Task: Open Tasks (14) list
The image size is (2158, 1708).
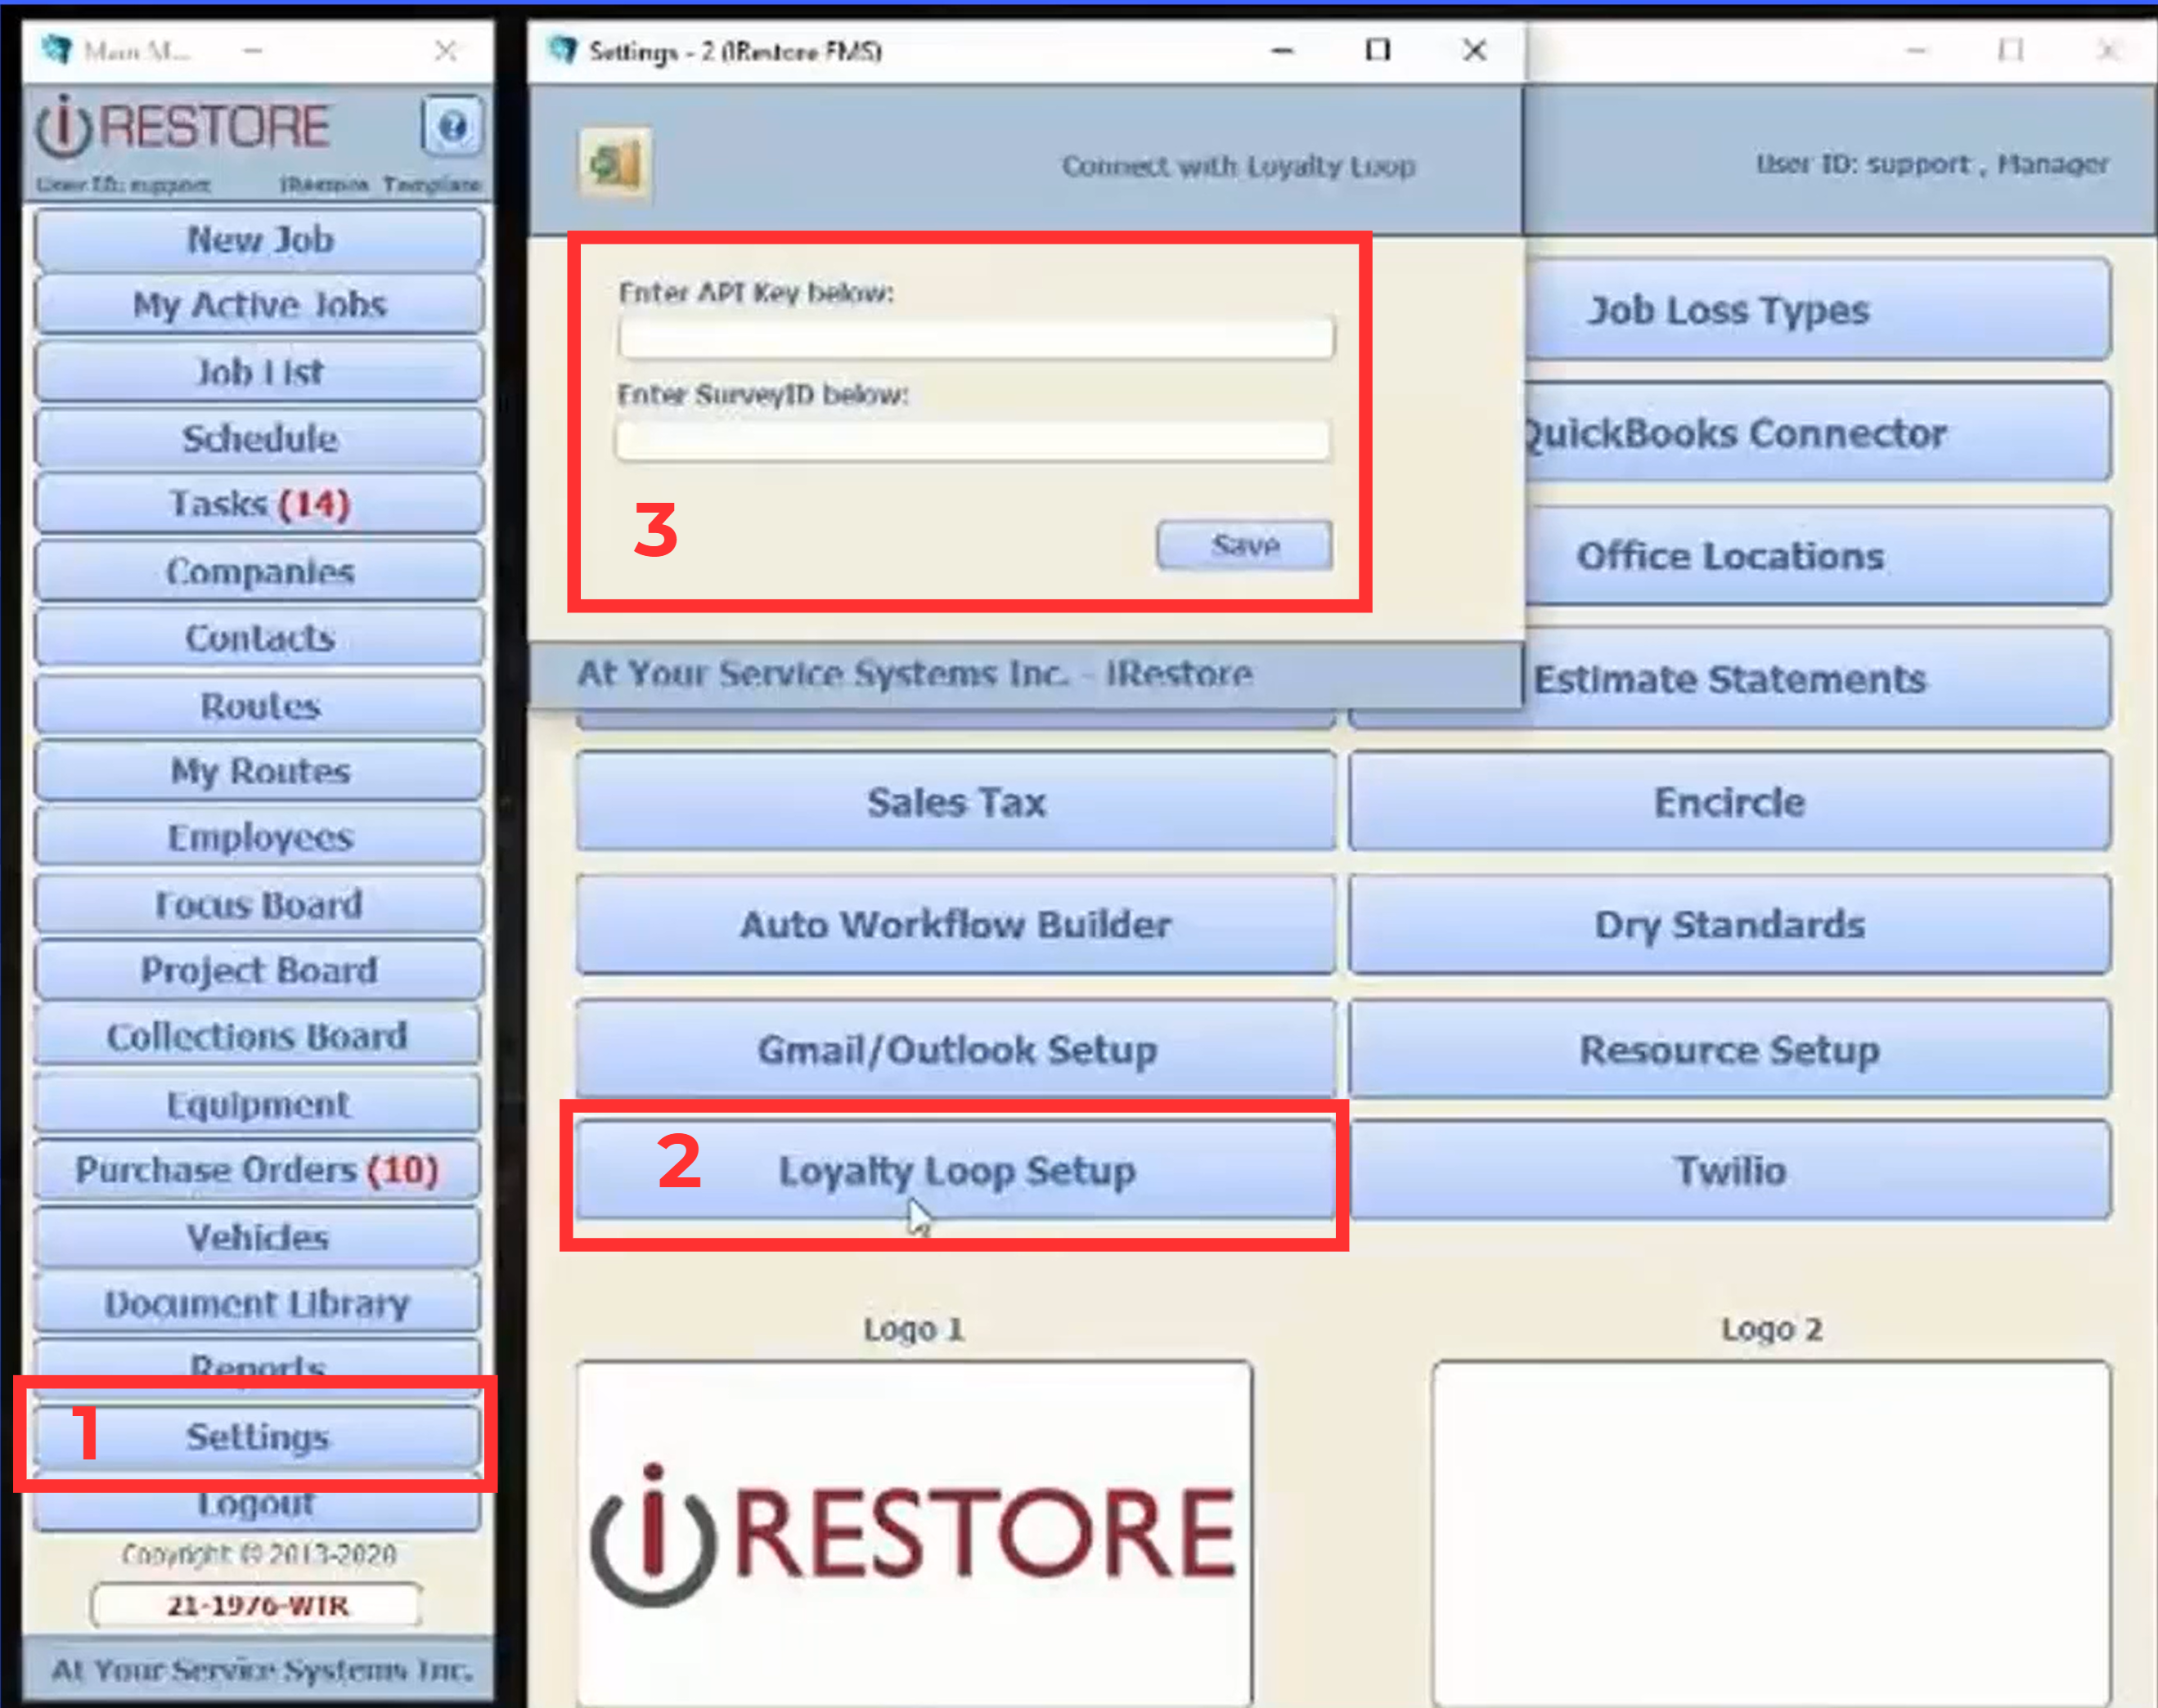Action: click(x=259, y=504)
